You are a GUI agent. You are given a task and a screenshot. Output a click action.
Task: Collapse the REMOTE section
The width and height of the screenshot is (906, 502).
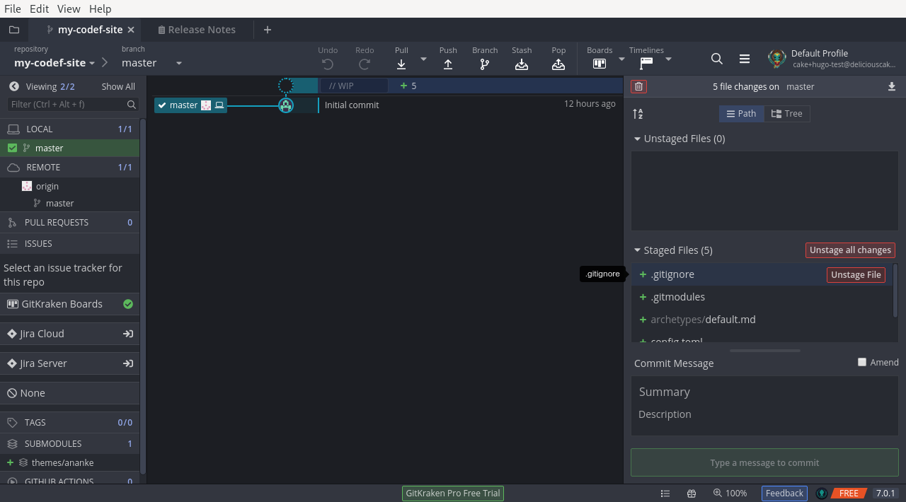(69, 167)
